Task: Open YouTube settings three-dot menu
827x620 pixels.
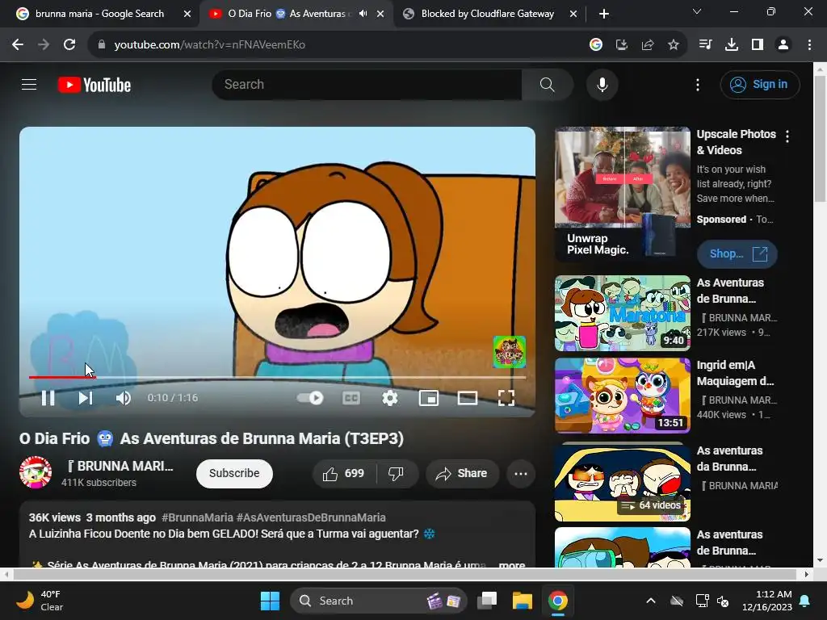Action: point(698,84)
